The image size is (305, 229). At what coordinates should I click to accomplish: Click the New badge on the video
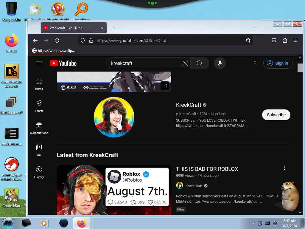coord(180,209)
